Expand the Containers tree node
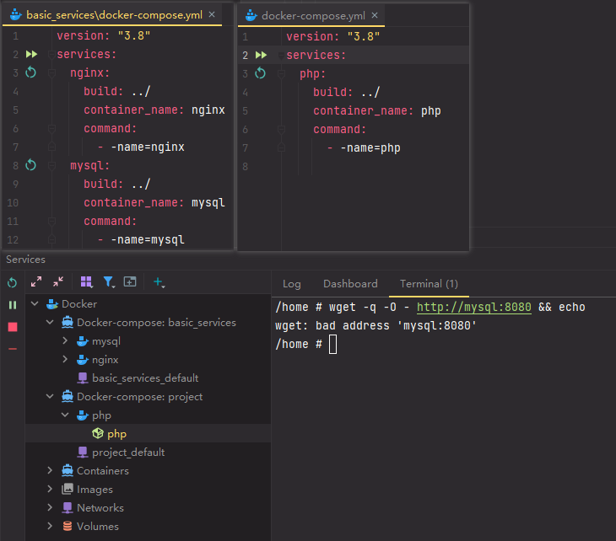 click(50, 471)
